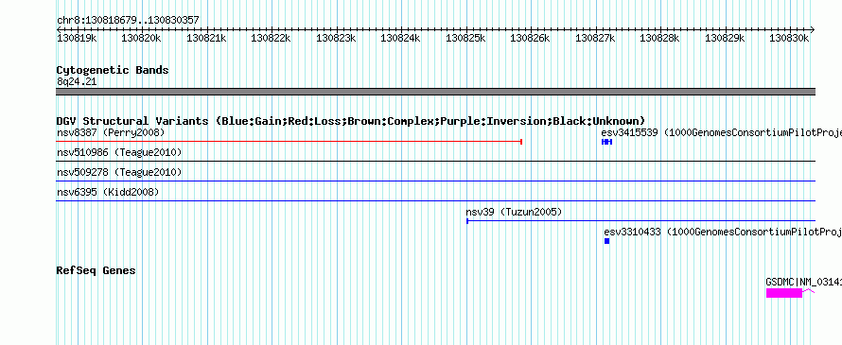Viewport: 842px width, 345px height.
Task: Click the 130828k ruler tick label
Action: click(x=659, y=38)
